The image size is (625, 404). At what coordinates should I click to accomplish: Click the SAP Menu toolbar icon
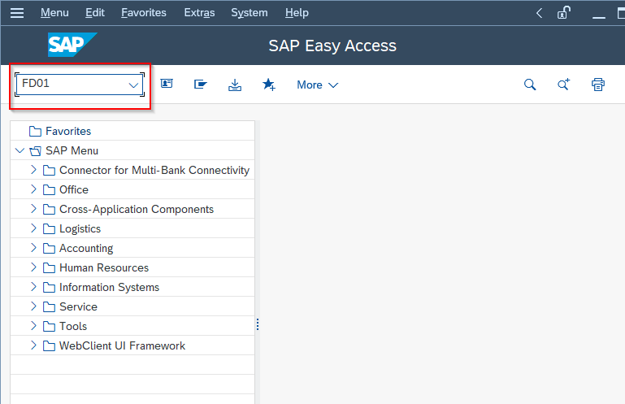click(x=201, y=85)
